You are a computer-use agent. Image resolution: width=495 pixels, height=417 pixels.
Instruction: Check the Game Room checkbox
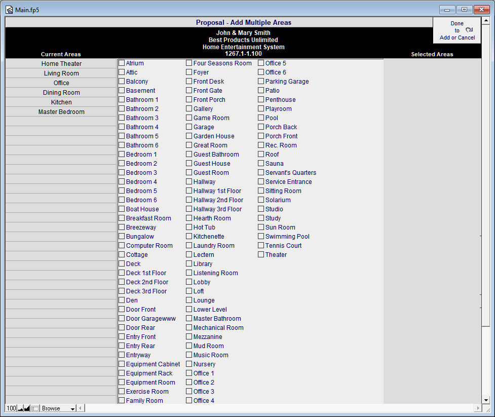coord(189,118)
